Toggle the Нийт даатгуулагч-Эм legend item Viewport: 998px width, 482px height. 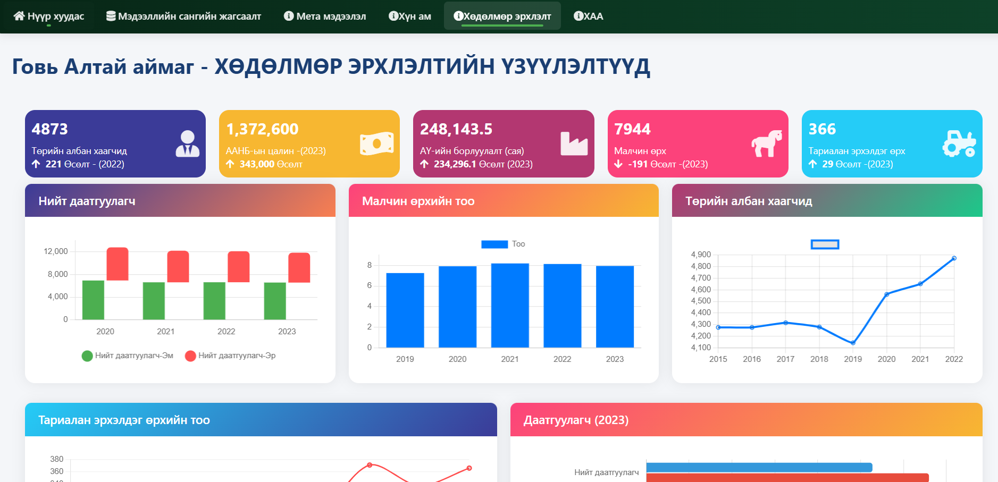click(x=128, y=356)
